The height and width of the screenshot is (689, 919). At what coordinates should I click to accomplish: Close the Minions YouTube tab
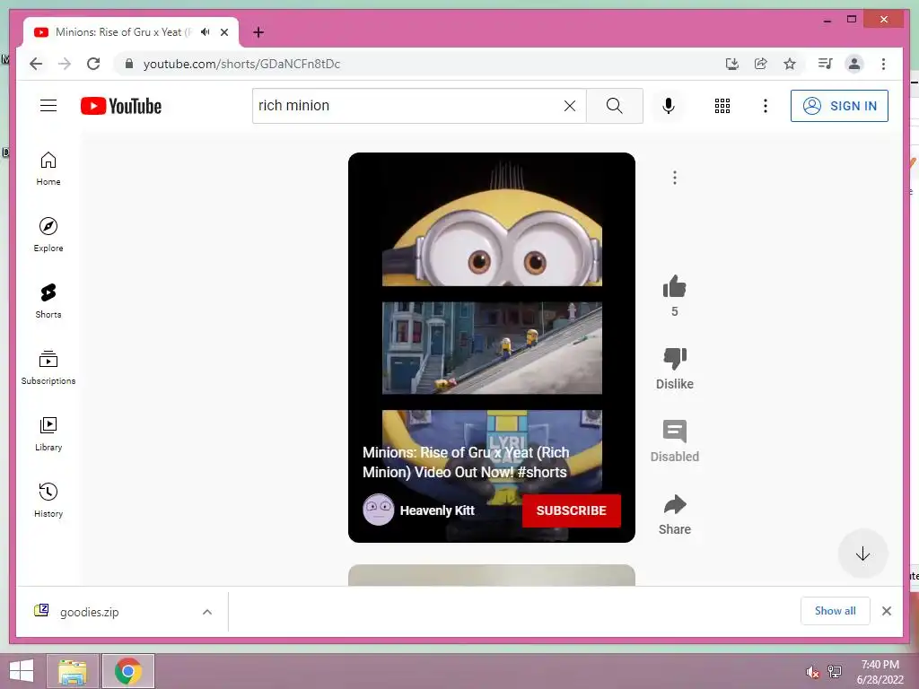coord(224,32)
